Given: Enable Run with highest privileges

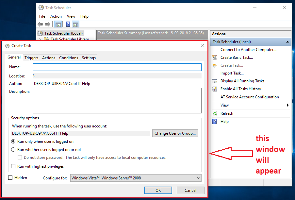Looking at the screenshot, I should pos(13,166).
